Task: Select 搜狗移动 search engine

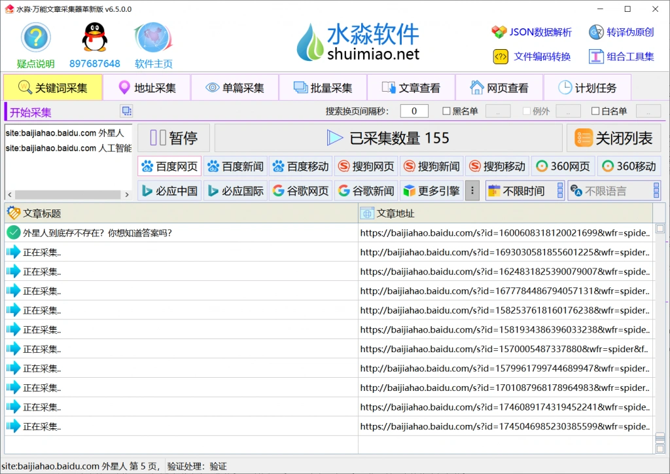Action: point(497,166)
